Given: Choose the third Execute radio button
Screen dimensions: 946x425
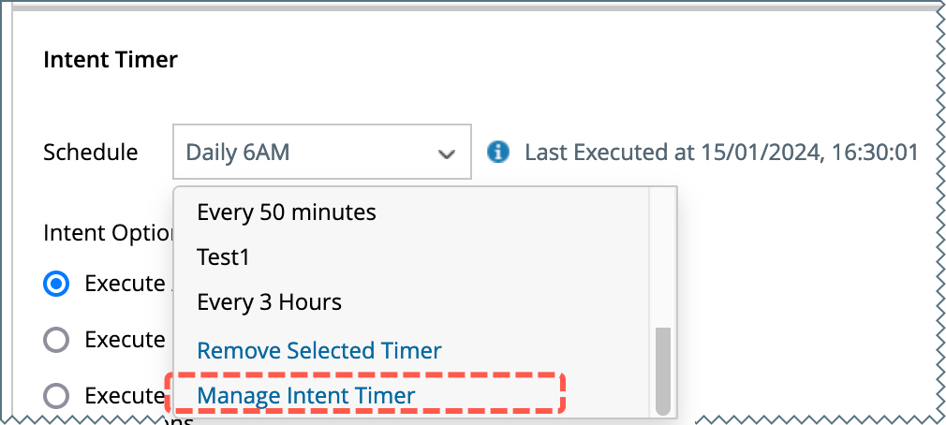Looking at the screenshot, I should (x=57, y=396).
